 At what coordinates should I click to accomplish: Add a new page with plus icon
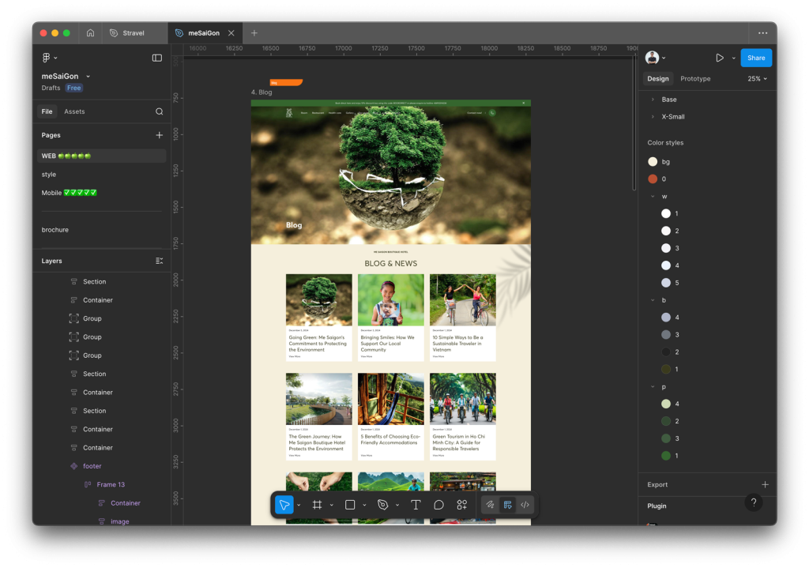(160, 135)
